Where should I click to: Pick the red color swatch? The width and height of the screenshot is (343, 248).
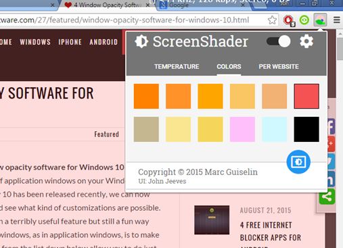306,96
